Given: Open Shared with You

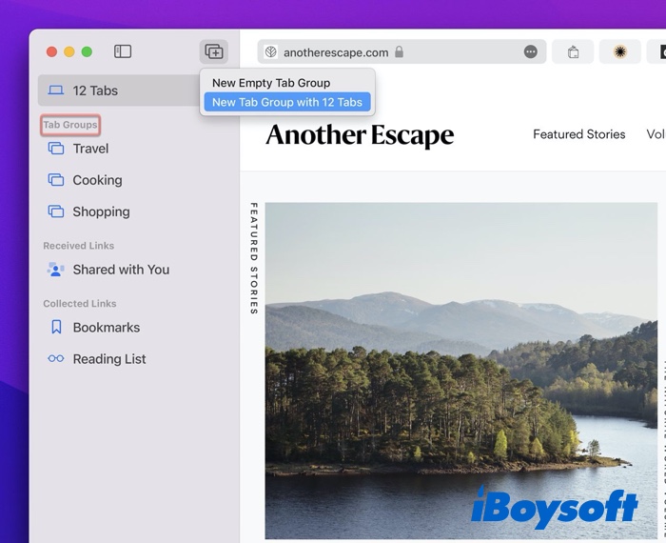Looking at the screenshot, I should point(121,270).
